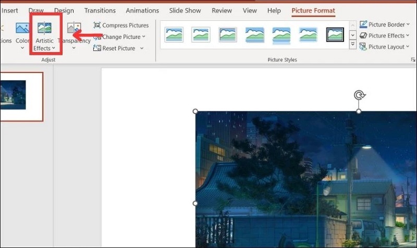Click the Reset Picture icon
Image resolution: width=417 pixels, height=248 pixels.
(x=97, y=48)
